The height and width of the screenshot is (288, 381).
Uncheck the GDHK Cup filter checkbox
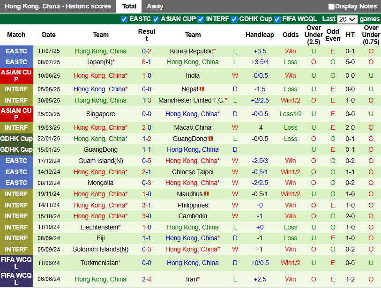(234, 19)
